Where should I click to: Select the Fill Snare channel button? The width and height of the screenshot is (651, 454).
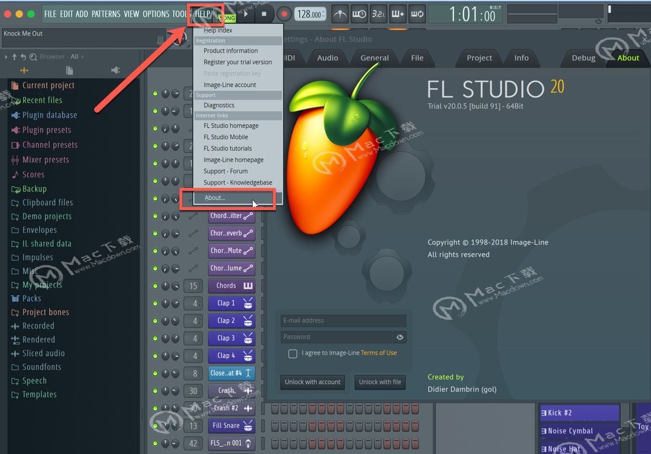click(231, 426)
